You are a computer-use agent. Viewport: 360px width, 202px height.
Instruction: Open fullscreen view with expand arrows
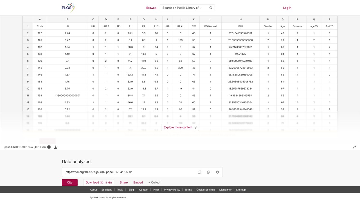click(x=354, y=147)
